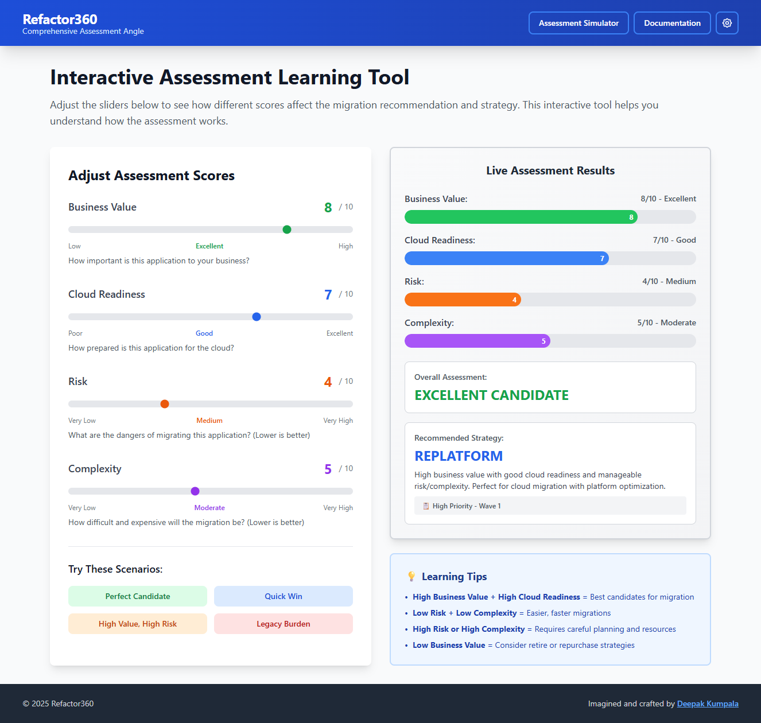The image size is (761, 723).
Task: Follow the Deepak Kumpala footer link
Action: (707, 703)
